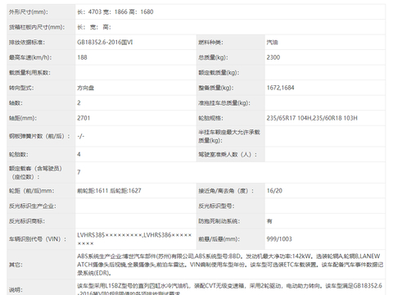Click the 驾驶室准乘人数(人) label

coord(228,154)
